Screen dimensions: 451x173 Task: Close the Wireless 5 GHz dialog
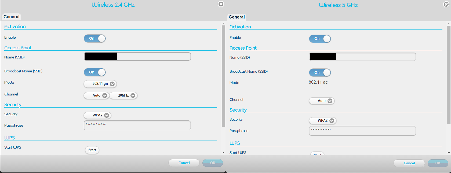[446, 4]
